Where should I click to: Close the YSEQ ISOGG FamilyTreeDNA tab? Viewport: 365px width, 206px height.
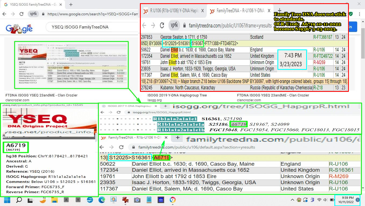(60, 5)
